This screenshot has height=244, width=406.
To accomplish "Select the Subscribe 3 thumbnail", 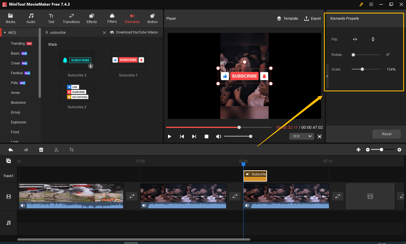I will [x=77, y=60].
